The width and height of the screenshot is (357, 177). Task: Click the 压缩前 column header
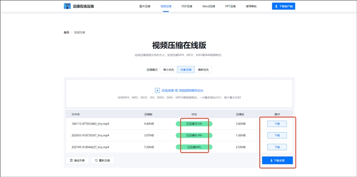(x=148, y=114)
